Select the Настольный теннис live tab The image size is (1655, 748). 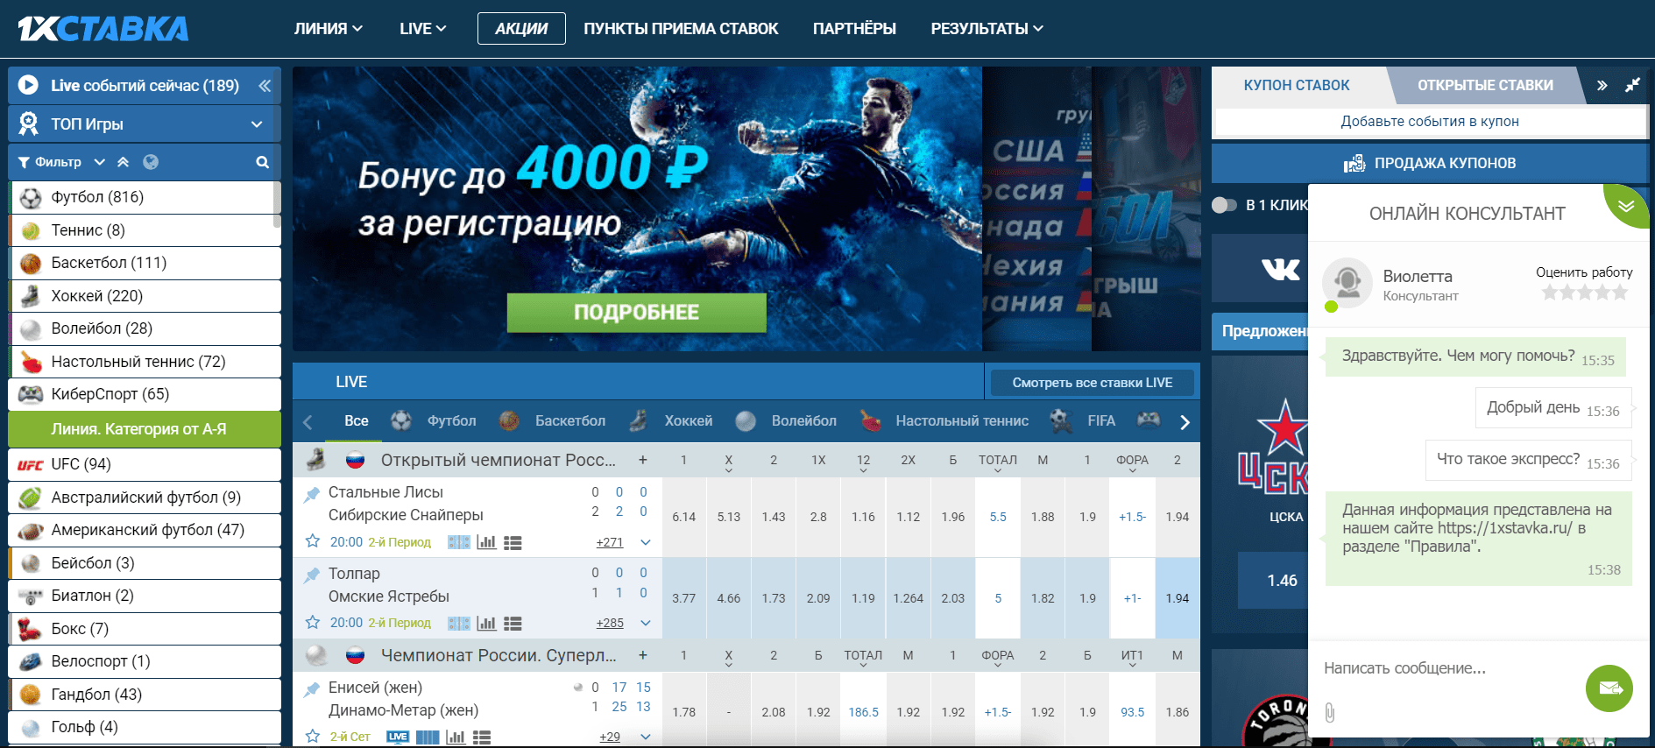[944, 421]
